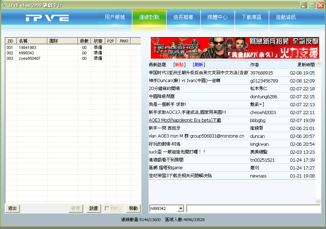Select the 連線對戰 tab
This screenshot has width=326, height=229.
click(x=149, y=17)
